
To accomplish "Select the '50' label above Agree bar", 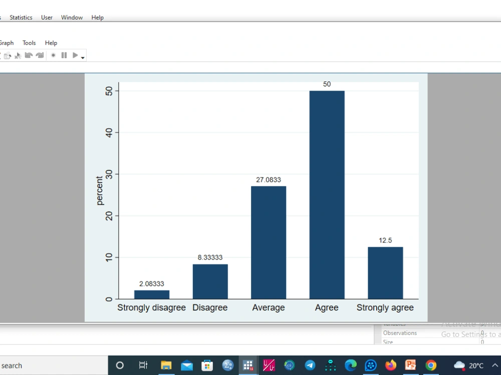I will click(x=327, y=84).
